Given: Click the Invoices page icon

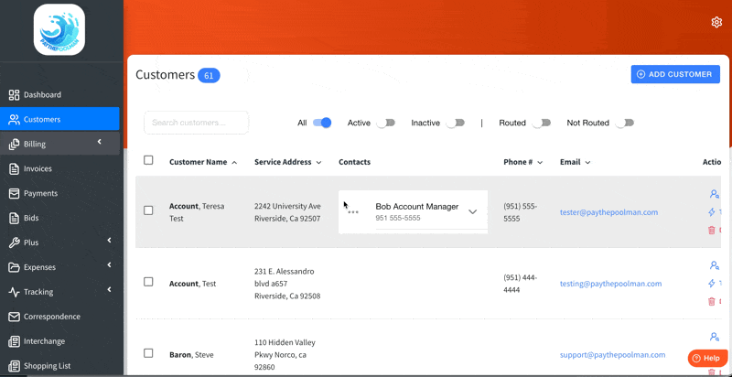Looking at the screenshot, I should 14,169.
